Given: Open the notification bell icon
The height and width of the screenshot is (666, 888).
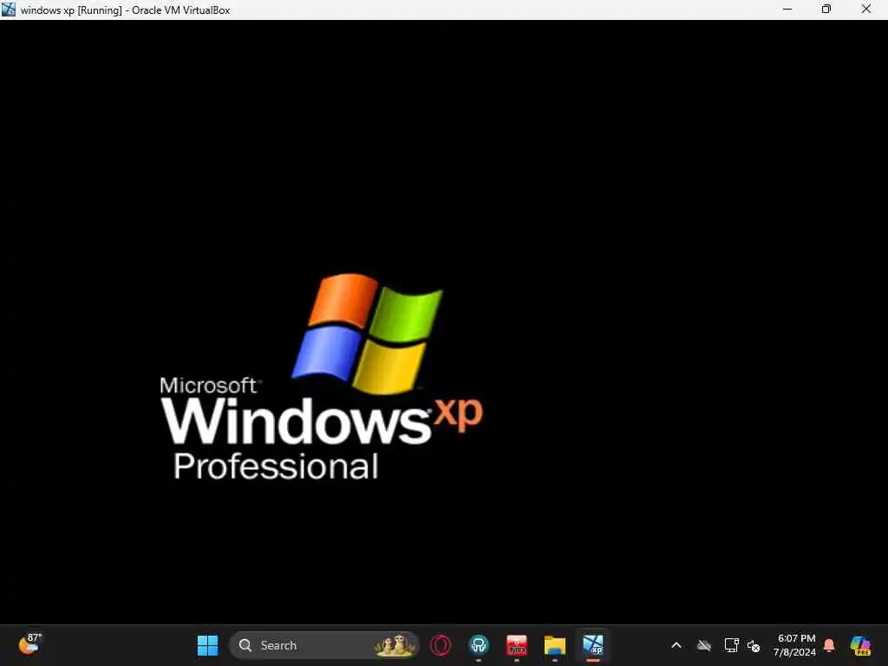Looking at the screenshot, I should 829,645.
